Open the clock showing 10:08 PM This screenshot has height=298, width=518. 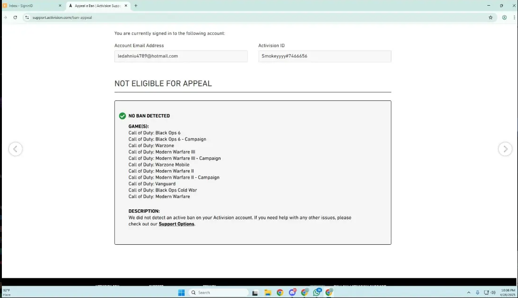click(x=508, y=292)
